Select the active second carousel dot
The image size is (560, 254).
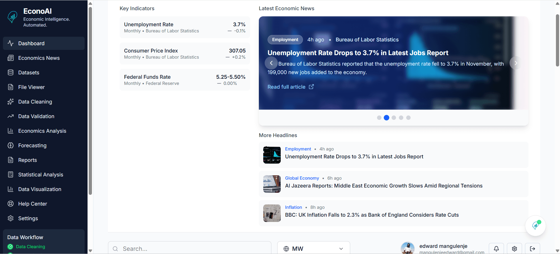point(386,118)
